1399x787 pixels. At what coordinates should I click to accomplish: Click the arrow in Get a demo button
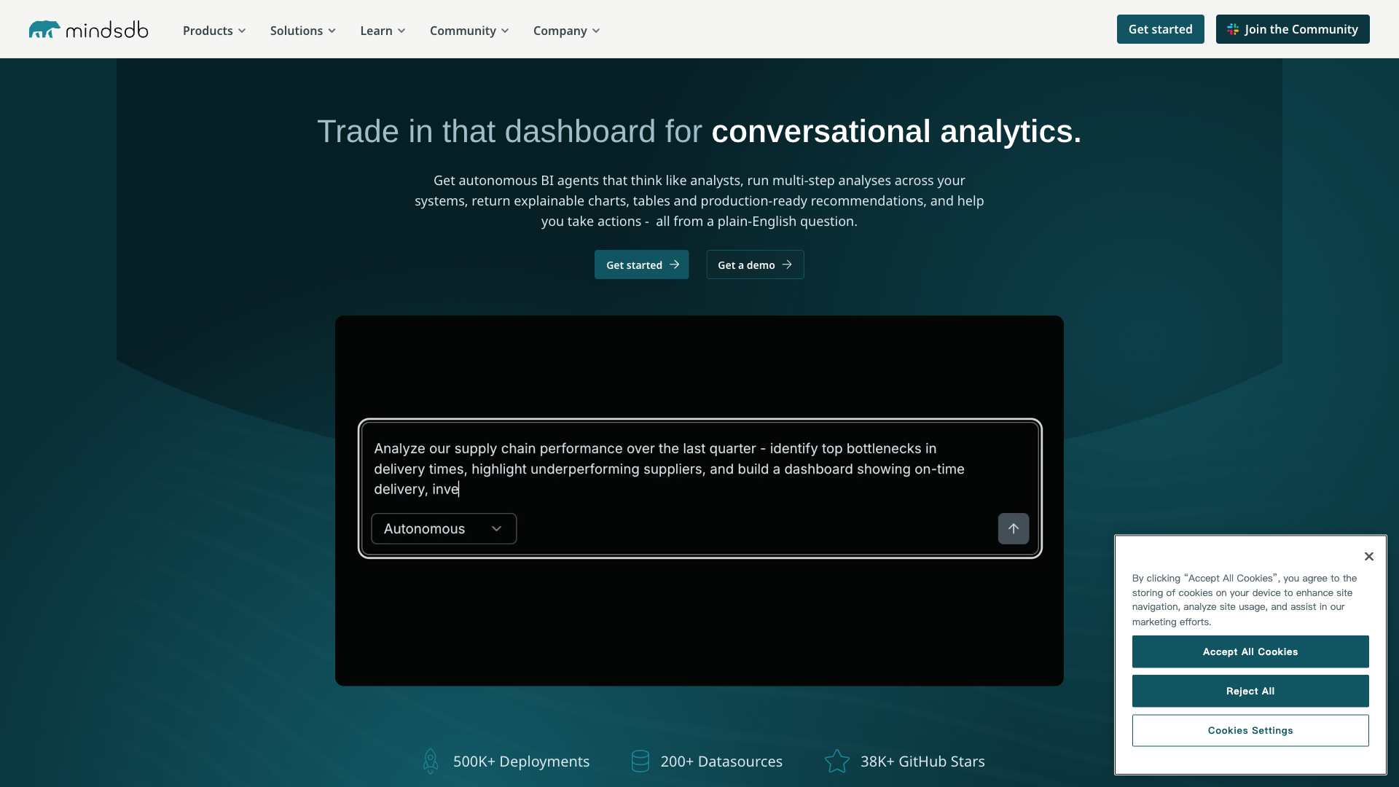[x=787, y=265]
